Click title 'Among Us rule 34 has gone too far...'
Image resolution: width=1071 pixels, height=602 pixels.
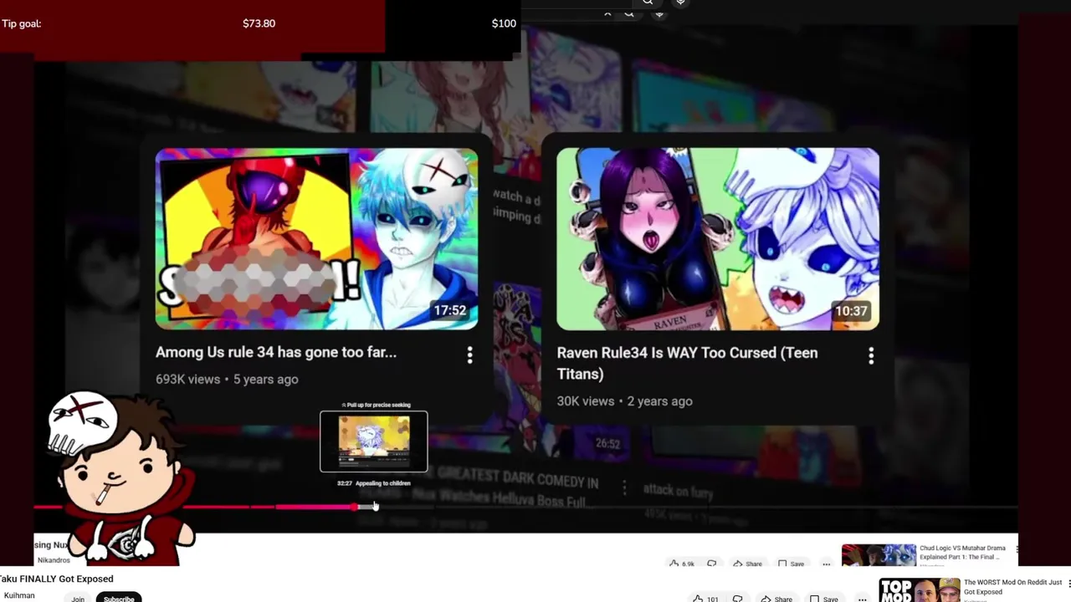coord(276,352)
